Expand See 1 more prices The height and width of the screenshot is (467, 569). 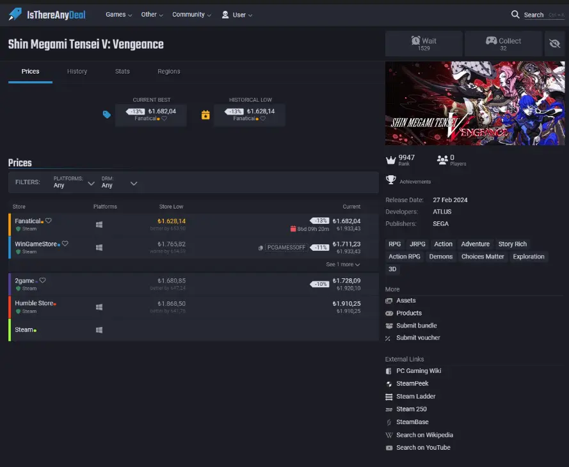[342, 264]
